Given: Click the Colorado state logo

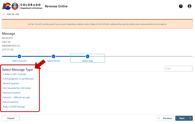Looking at the screenshot, I should coord(6,6).
